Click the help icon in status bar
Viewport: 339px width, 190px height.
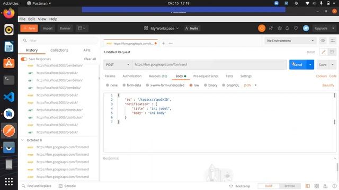(x=334, y=186)
